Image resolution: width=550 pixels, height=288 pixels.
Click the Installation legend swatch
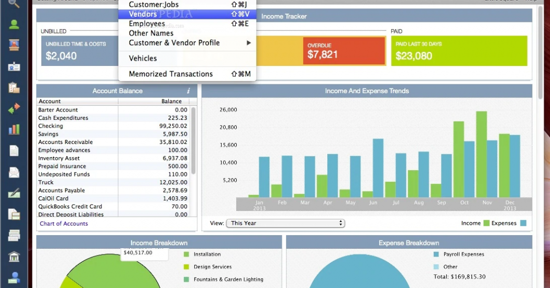[186, 254]
